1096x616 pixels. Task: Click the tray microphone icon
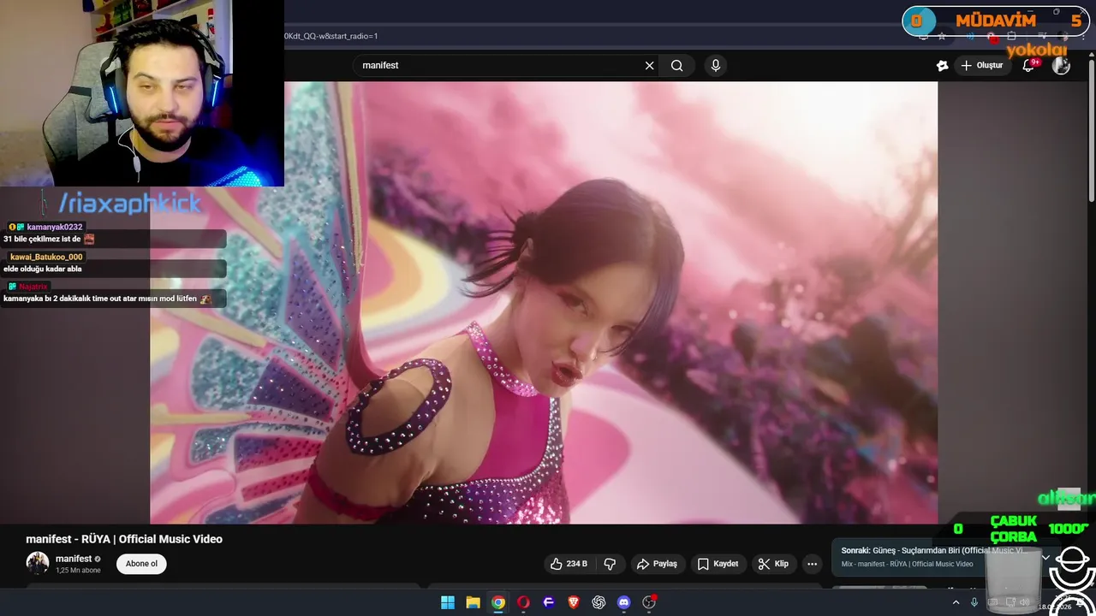(974, 602)
